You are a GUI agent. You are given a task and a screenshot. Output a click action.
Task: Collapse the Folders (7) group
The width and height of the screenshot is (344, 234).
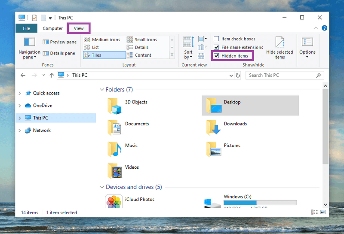point(102,90)
